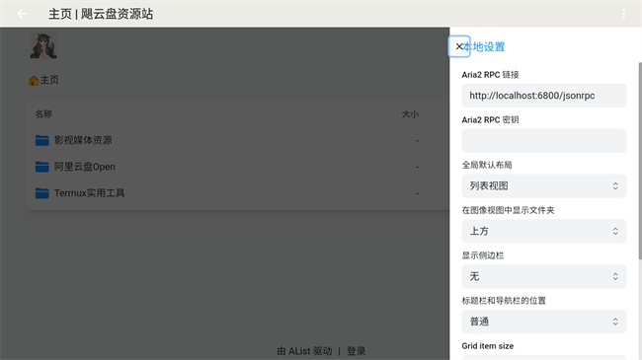This screenshot has width=642, height=360.
Task: Open the 影视媒体资源 folder name
Action: click(x=83, y=140)
